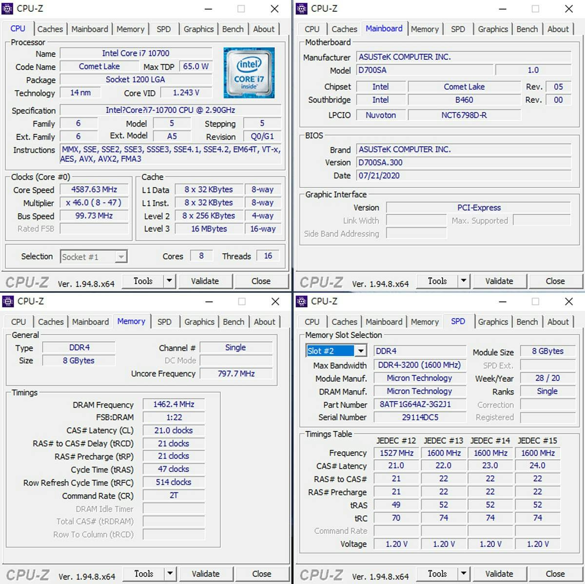Minimize the Mainboard CPU-Z window
585x584 pixels.
[x=503, y=9]
